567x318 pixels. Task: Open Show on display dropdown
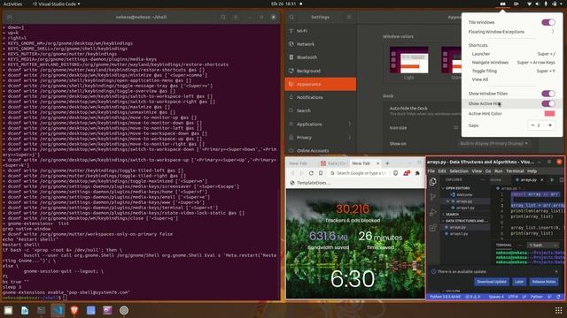point(493,143)
